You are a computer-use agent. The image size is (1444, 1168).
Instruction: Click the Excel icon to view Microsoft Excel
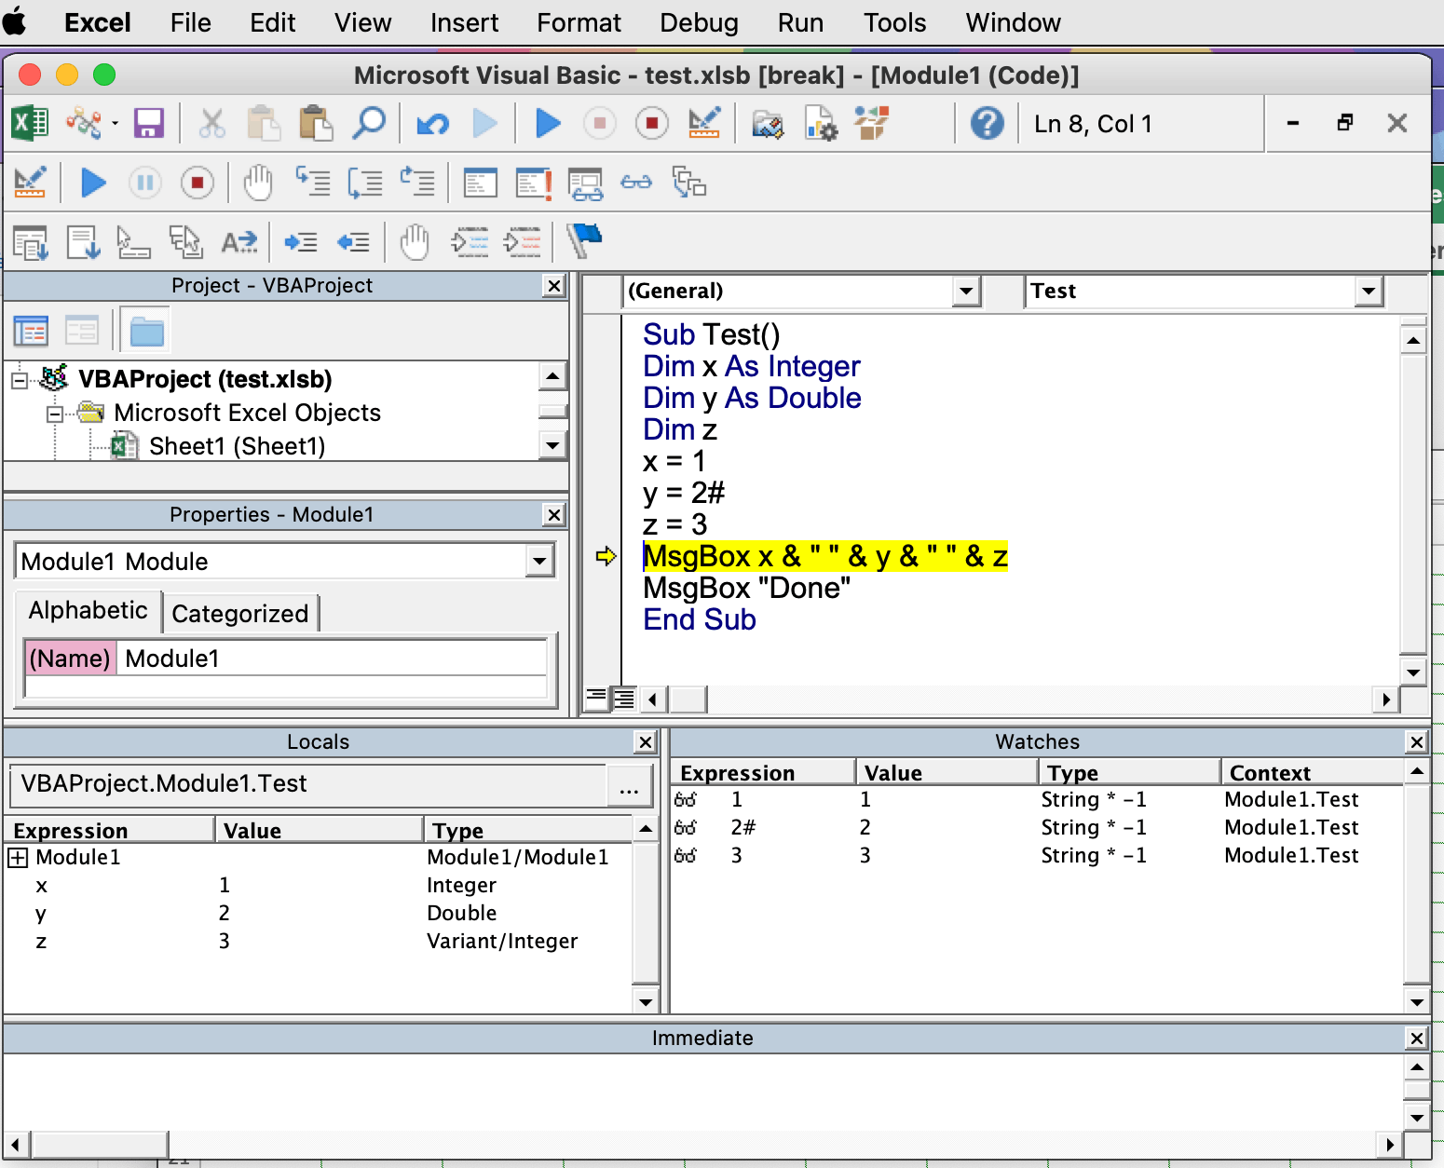[30, 123]
